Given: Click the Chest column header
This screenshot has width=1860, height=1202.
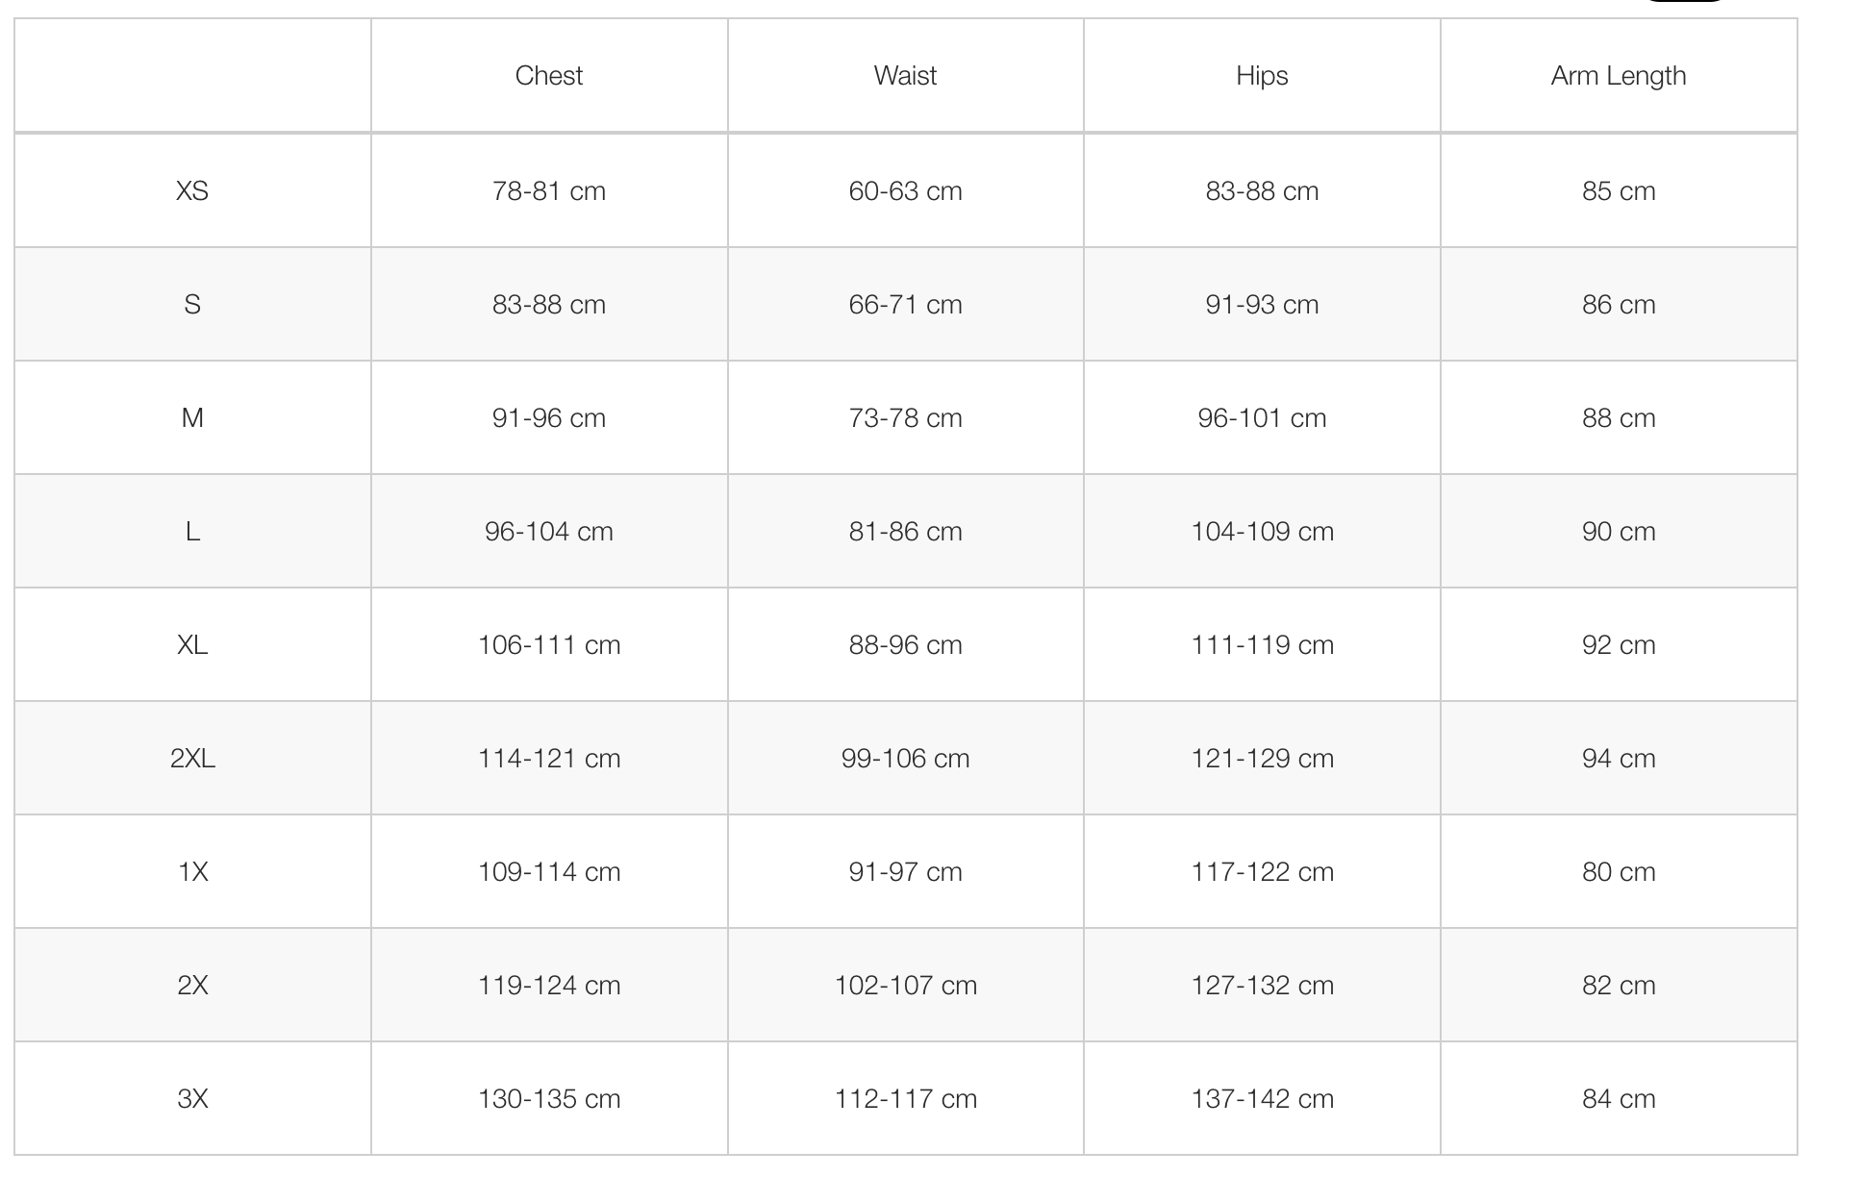Looking at the screenshot, I should [x=548, y=76].
